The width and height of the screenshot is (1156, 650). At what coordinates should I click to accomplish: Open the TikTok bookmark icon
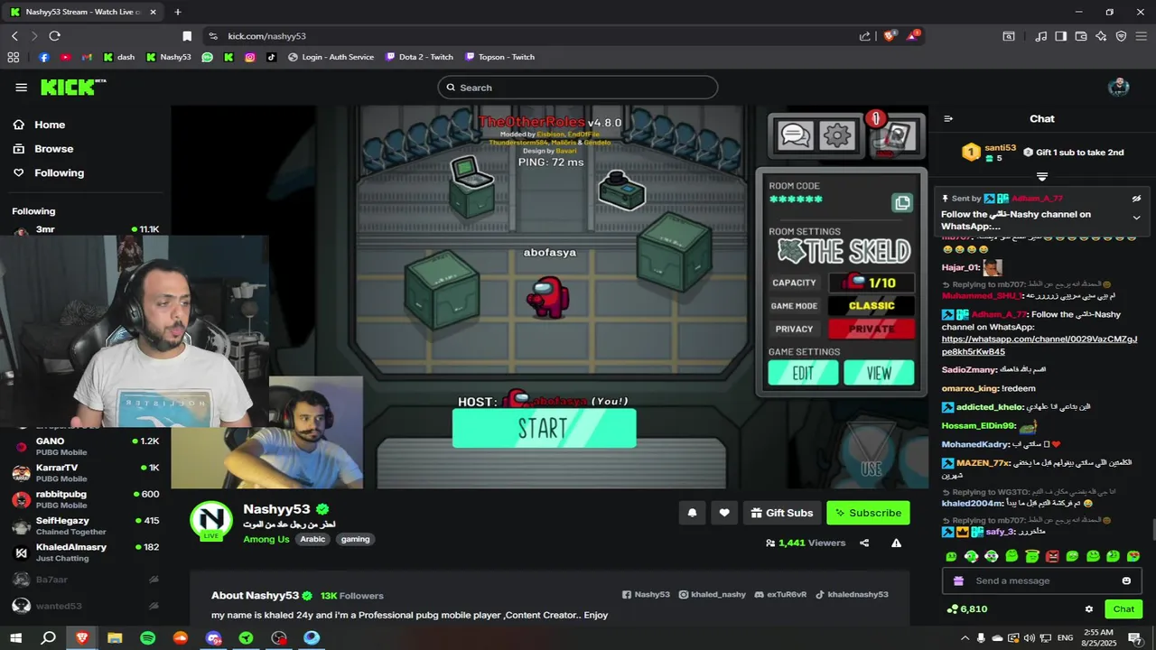click(271, 57)
